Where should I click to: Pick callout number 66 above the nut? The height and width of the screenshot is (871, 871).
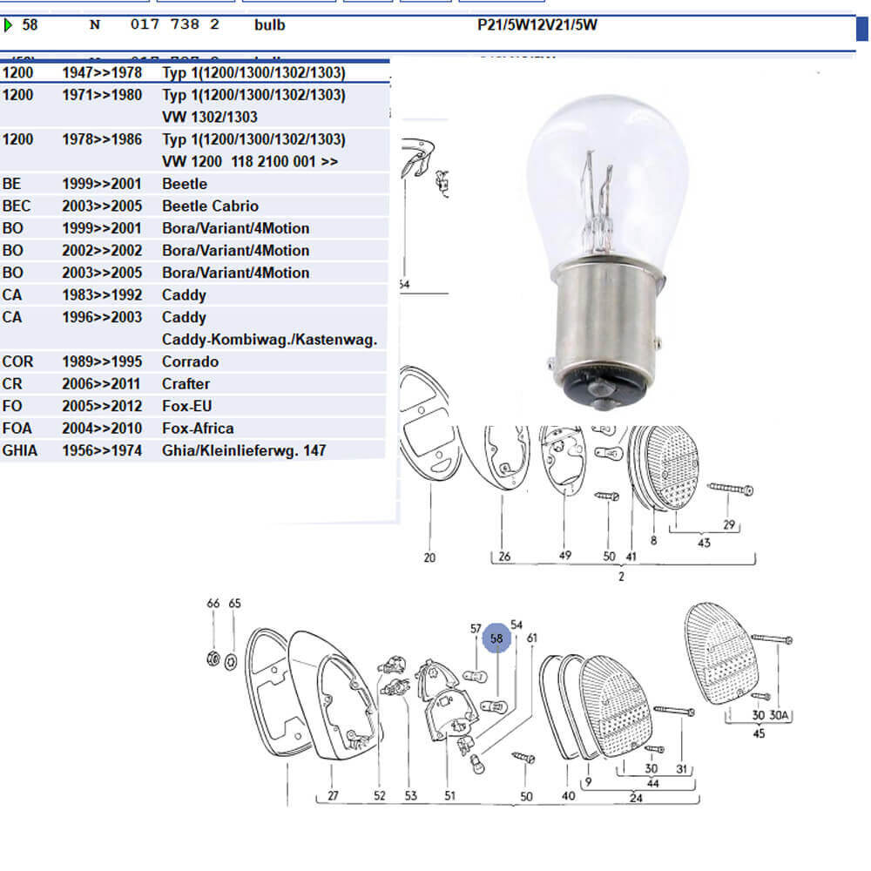pyautogui.click(x=213, y=604)
